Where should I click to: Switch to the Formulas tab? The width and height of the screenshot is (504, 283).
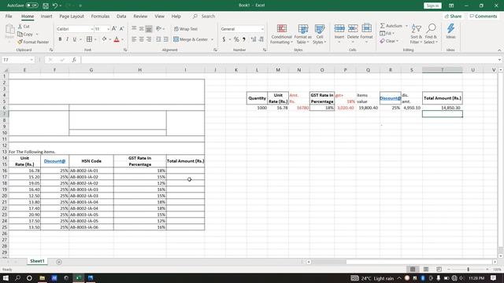click(100, 16)
